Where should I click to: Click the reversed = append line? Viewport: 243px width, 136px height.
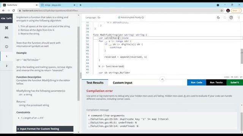coord(126,57)
